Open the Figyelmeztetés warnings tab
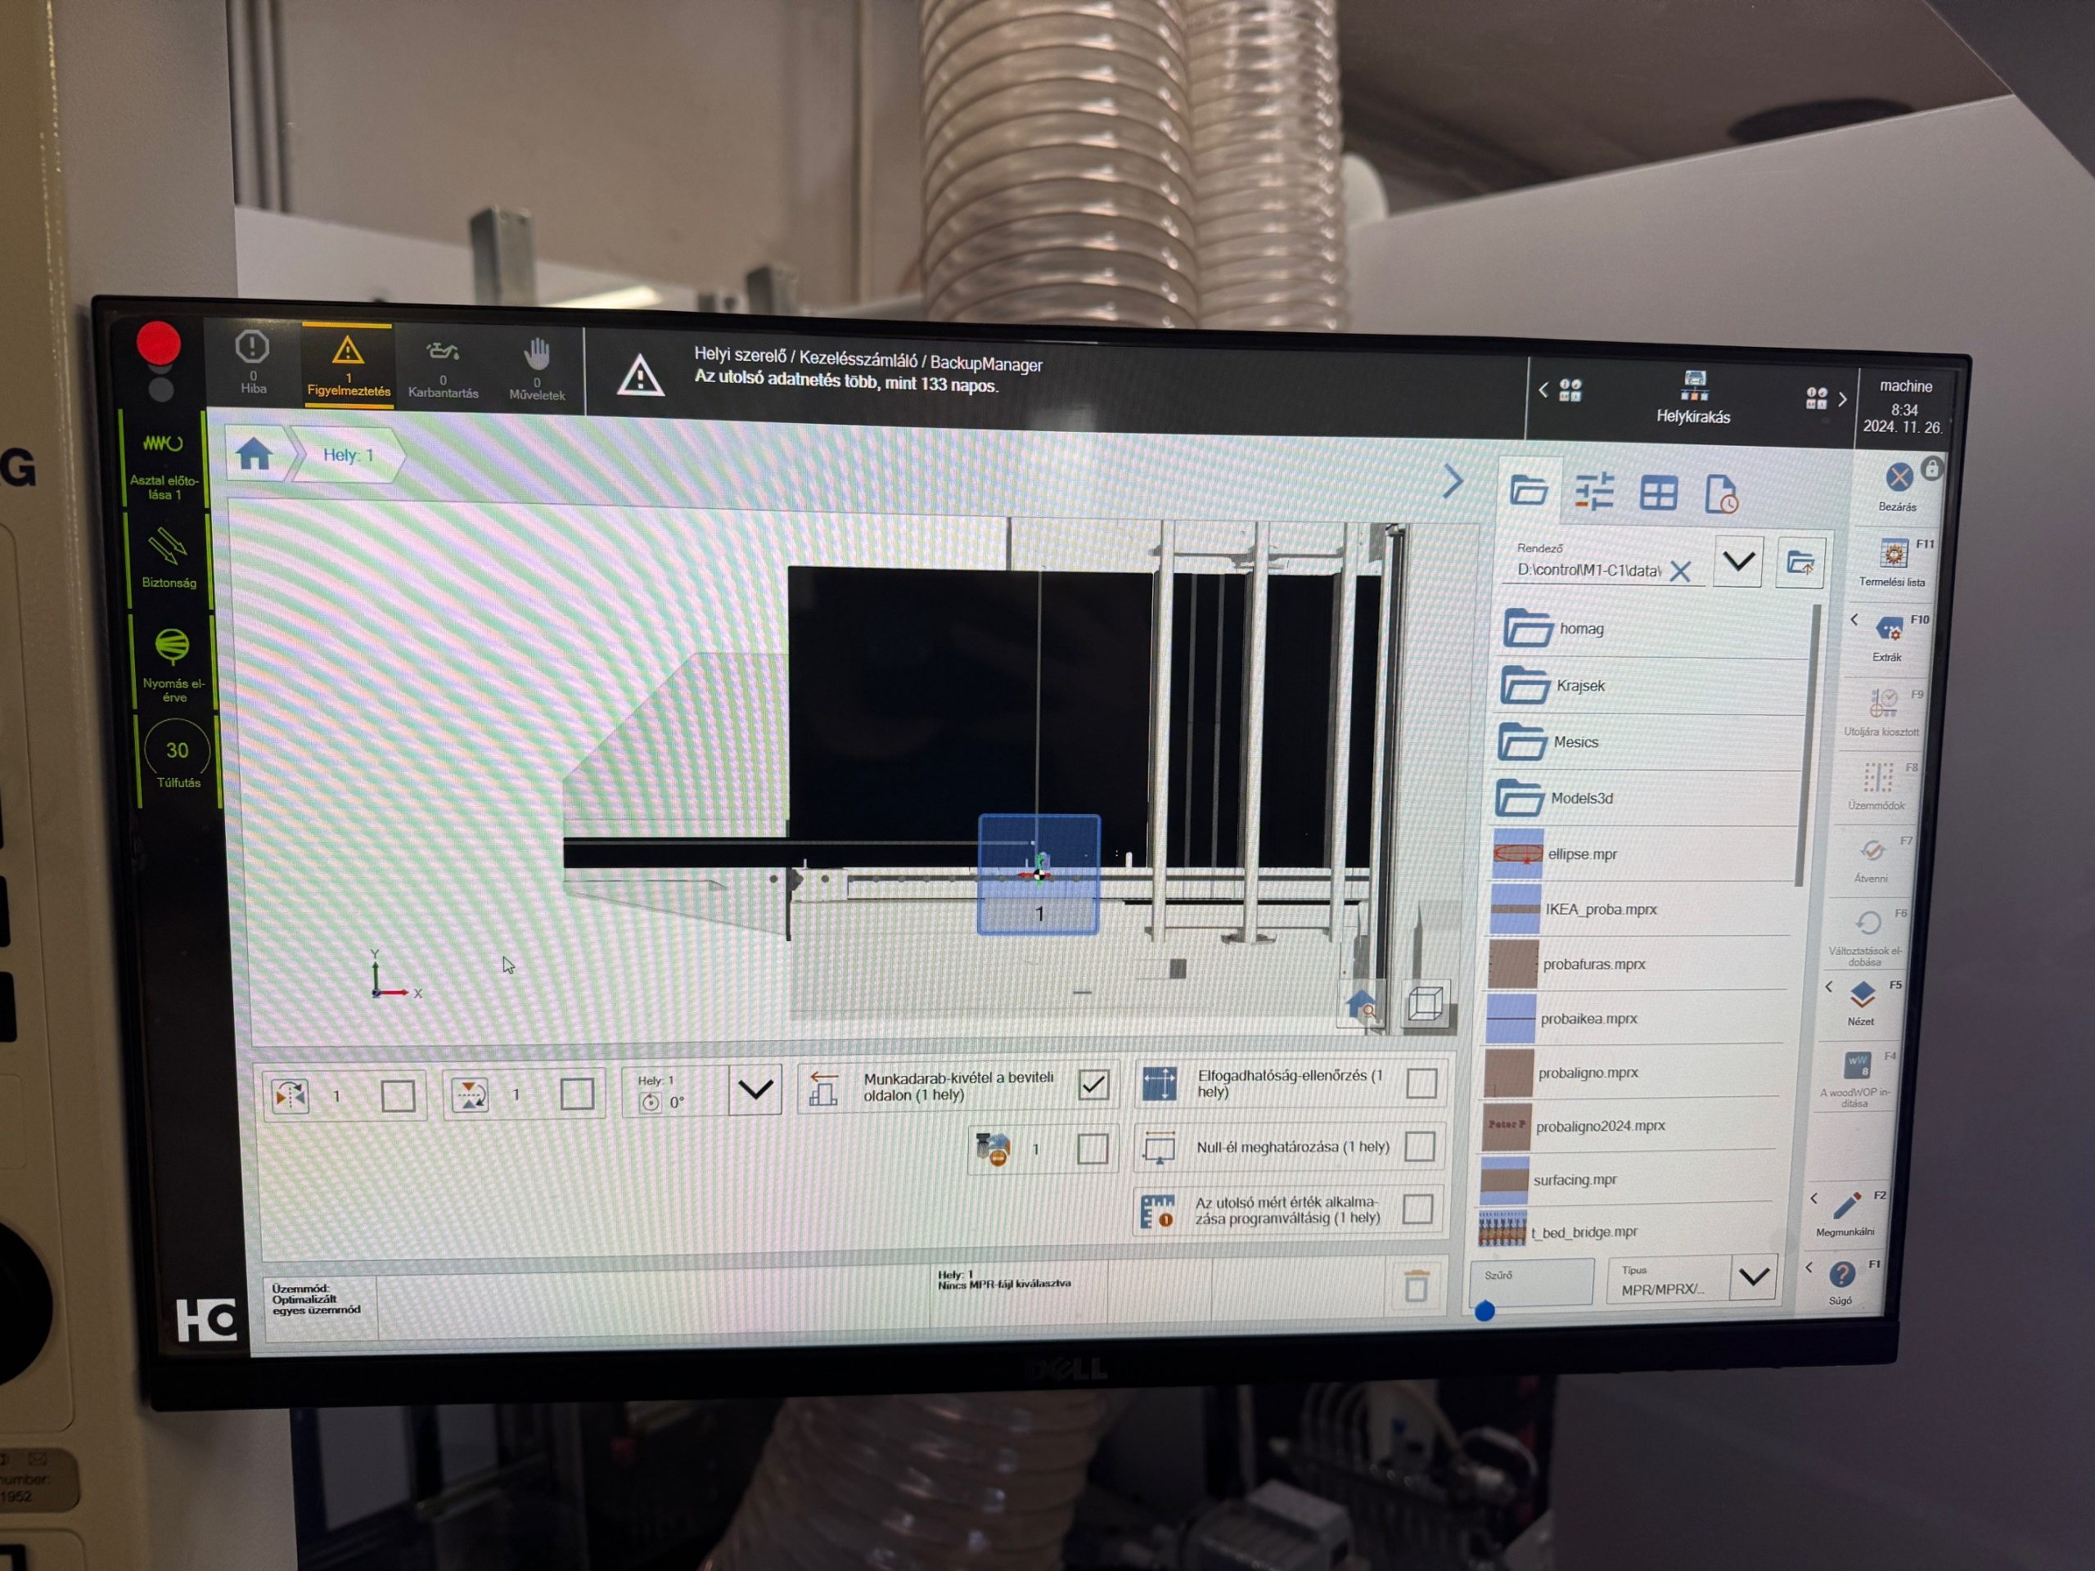Image resolution: width=2095 pixels, height=1571 pixels. pyautogui.click(x=349, y=366)
